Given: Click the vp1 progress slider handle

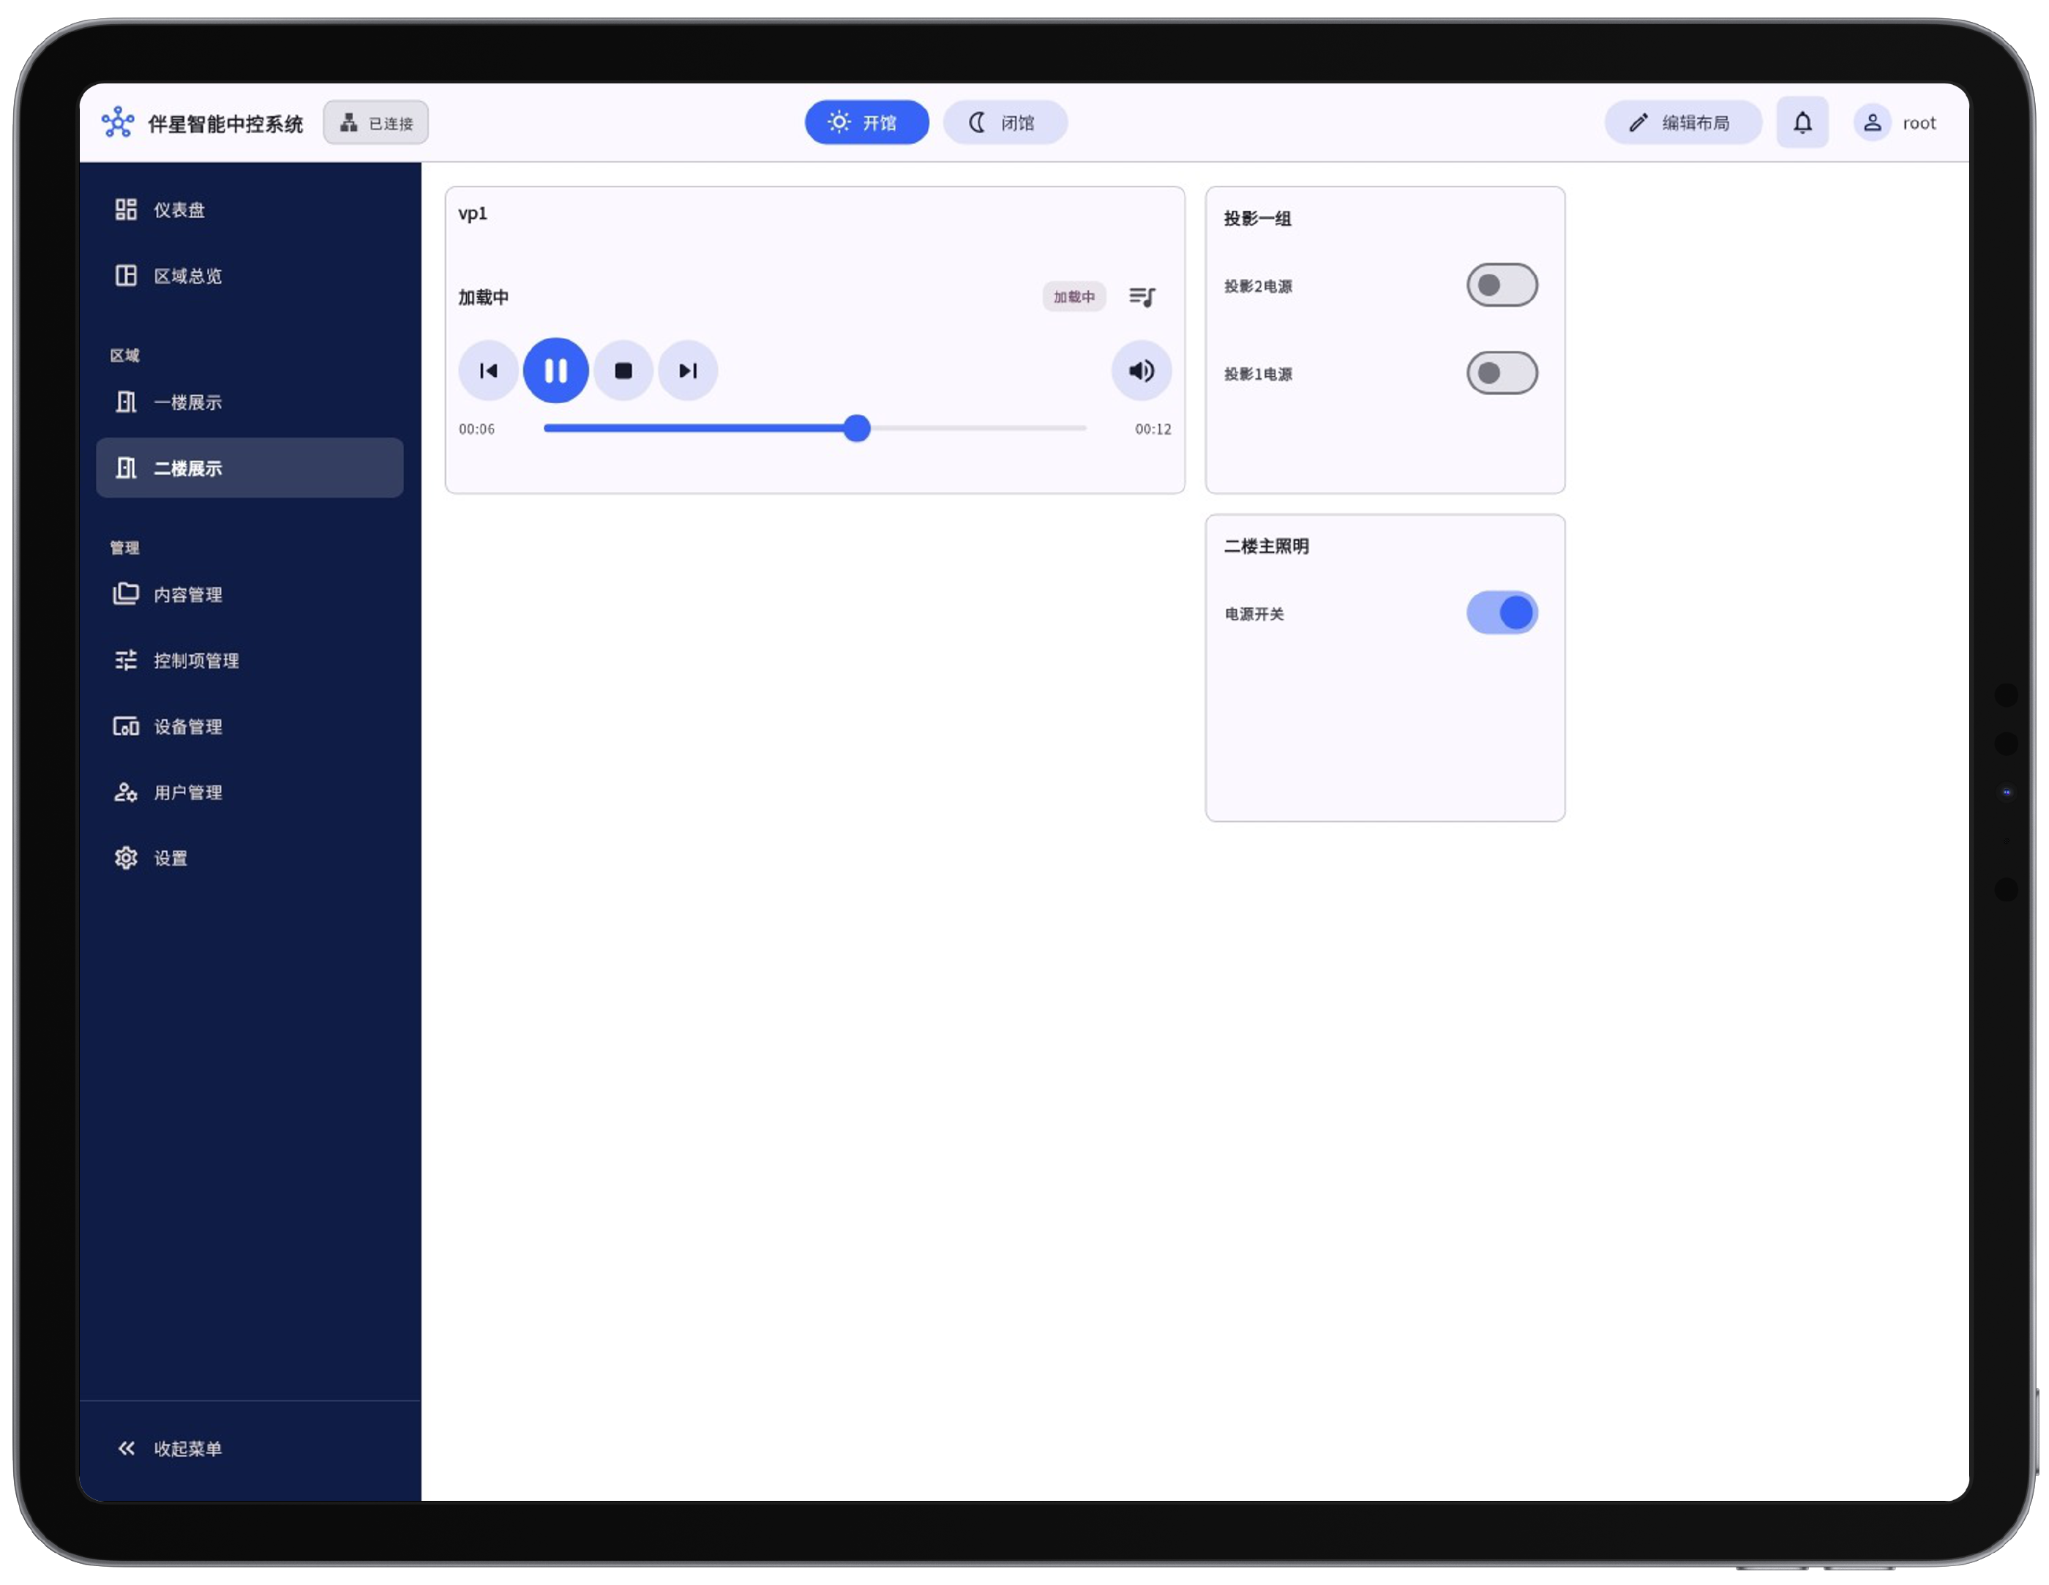Looking at the screenshot, I should pos(855,428).
